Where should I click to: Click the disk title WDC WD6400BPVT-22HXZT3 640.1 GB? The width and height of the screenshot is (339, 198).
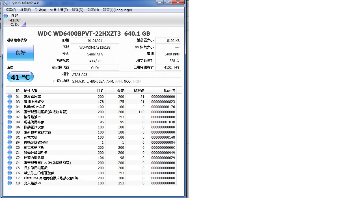(94, 34)
